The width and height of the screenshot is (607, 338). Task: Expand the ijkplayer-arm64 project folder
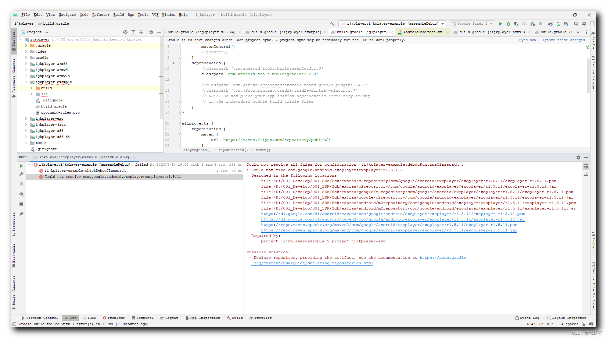[x=27, y=64]
